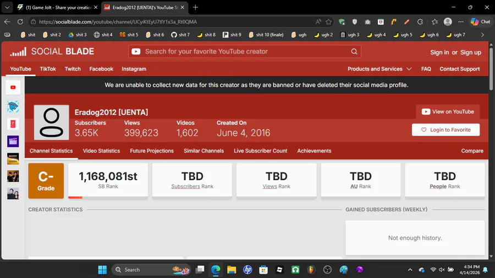
Task: Click the Read aloud icon in address bar
Action: 318,22
